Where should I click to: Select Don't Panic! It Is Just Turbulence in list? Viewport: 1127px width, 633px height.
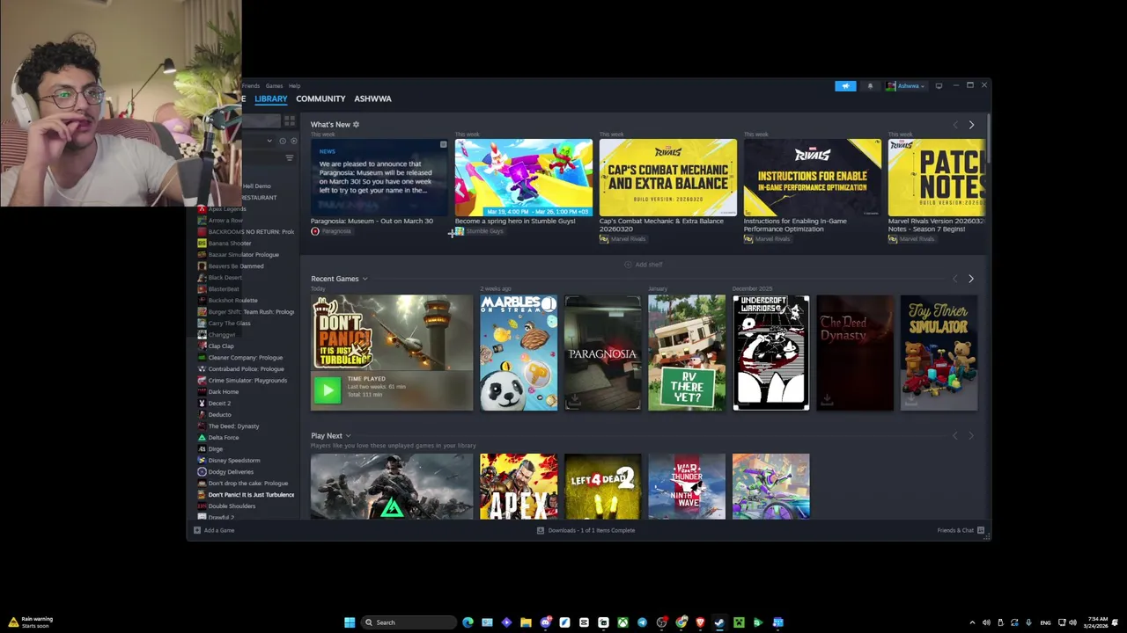(x=245, y=495)
